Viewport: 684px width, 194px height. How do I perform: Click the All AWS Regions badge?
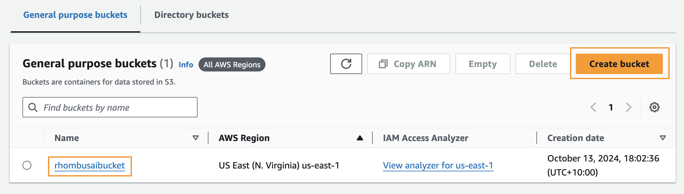232,64
